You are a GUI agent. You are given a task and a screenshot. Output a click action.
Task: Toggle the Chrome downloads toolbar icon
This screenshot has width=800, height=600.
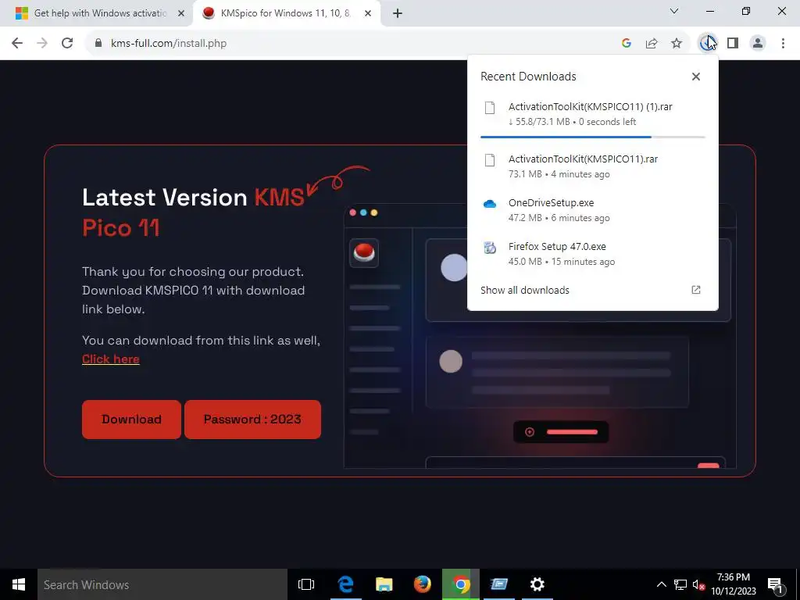[x=706, y=44]
